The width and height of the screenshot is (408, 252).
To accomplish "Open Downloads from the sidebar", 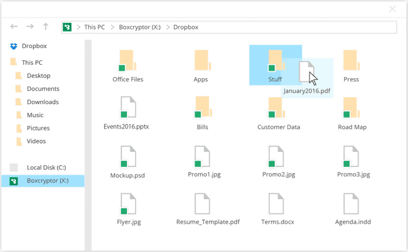I will pos(42,102).
